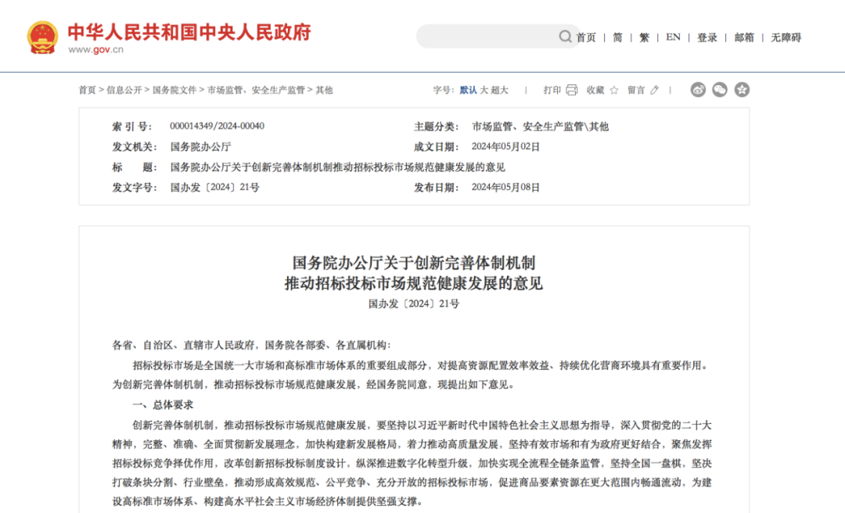Open 国务院文件 breadcrumb link
845x513 pixels.
point(174,90)
